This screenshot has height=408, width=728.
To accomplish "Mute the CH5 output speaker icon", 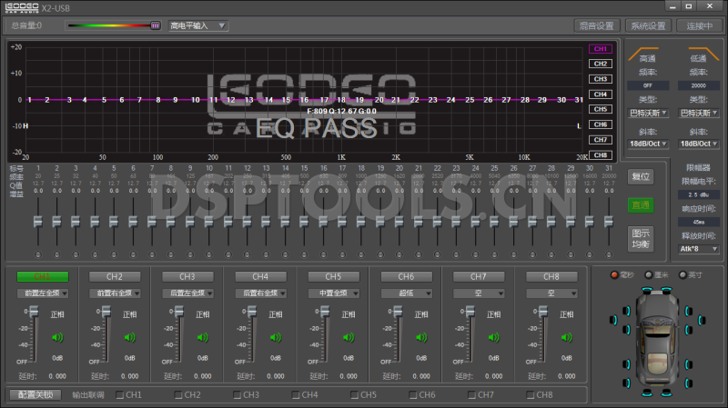I will click(349, 337).
